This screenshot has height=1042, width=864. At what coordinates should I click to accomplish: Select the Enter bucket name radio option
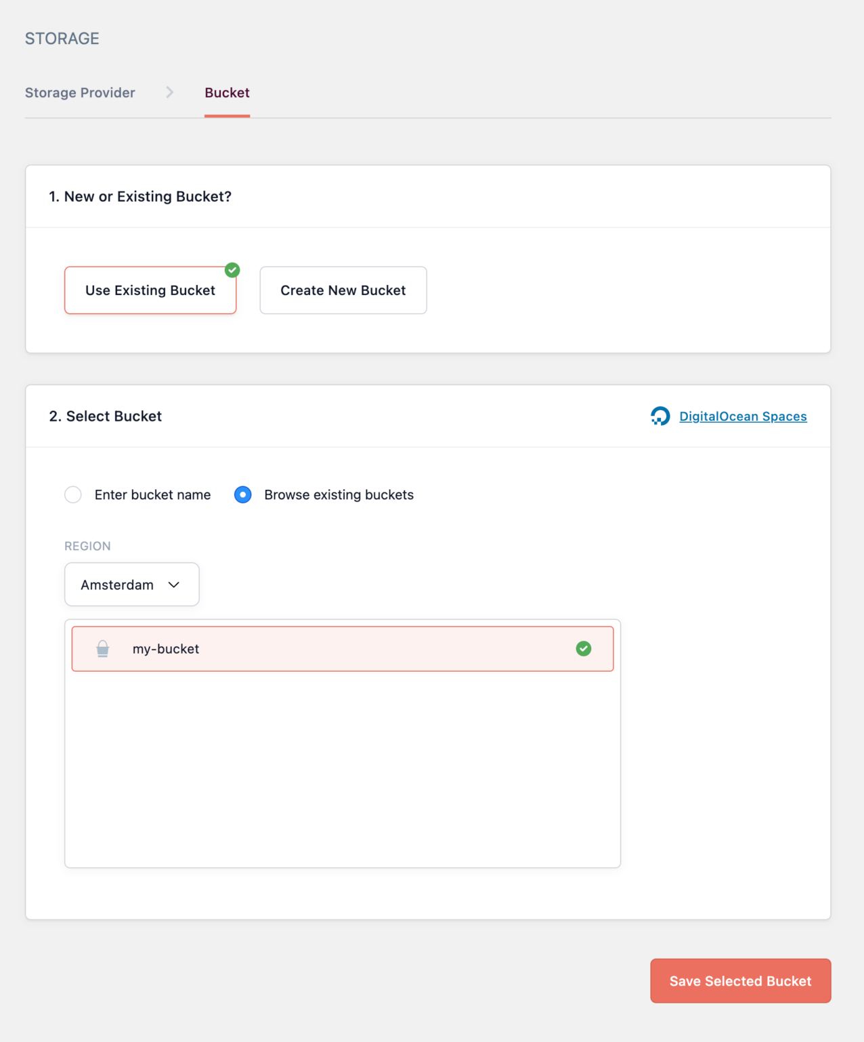[73, 495]
